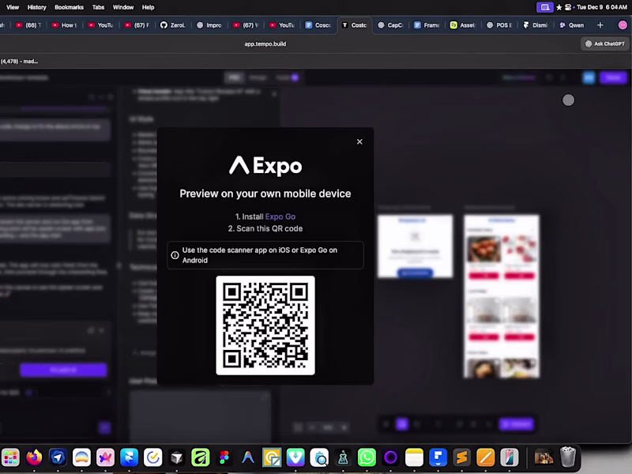
Task: Open a new browser tab with plus
Action: click(x=600, y=25)
